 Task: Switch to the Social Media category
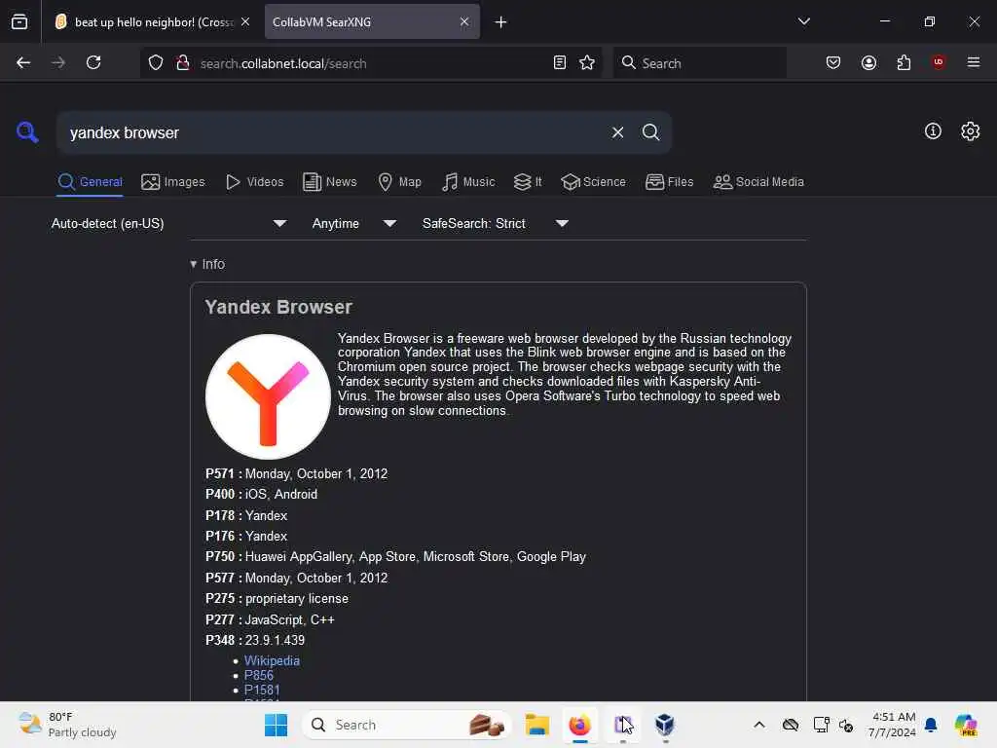tap(758, 182)
